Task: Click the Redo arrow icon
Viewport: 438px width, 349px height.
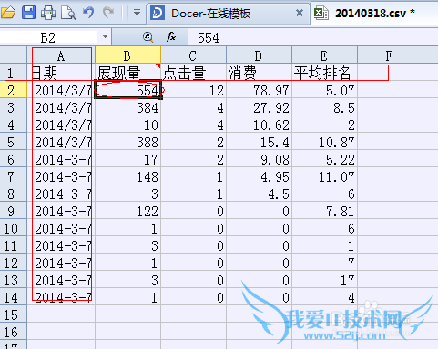Action: (108, 13)
